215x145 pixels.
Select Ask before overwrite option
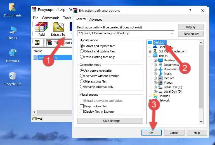click(96, 71)
